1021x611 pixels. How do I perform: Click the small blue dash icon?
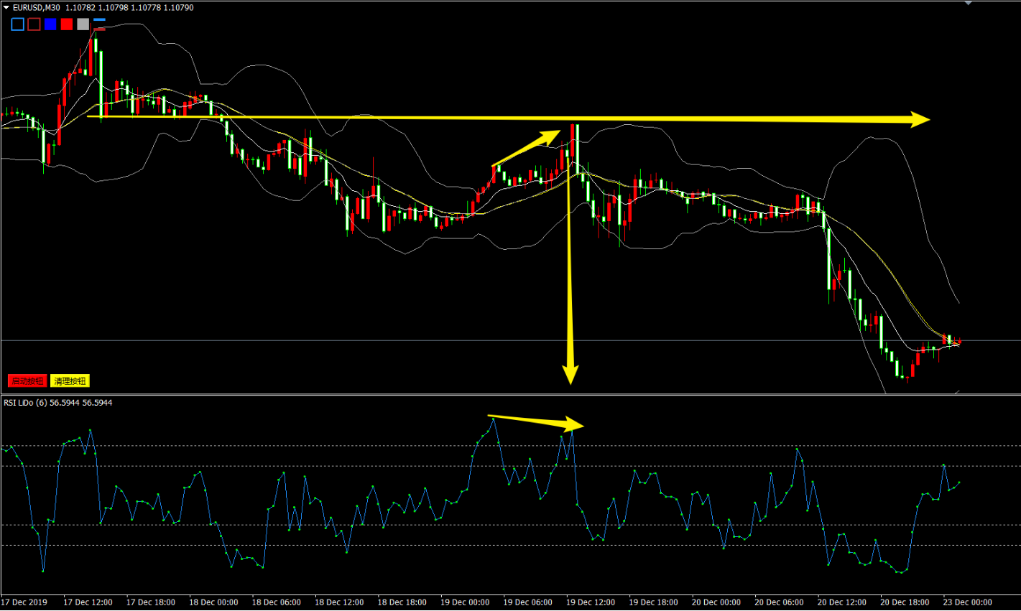pyautogui.click(x=99, y=21)
